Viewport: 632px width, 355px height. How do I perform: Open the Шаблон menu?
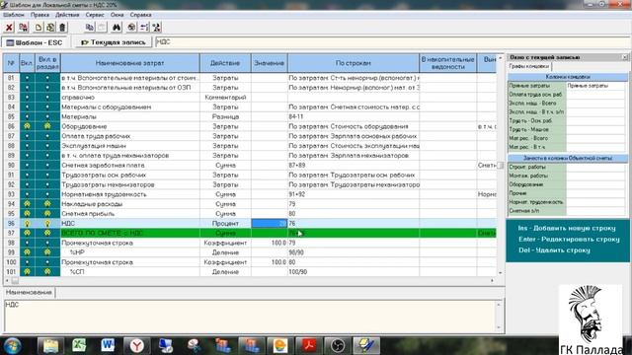tap(13, 15)
